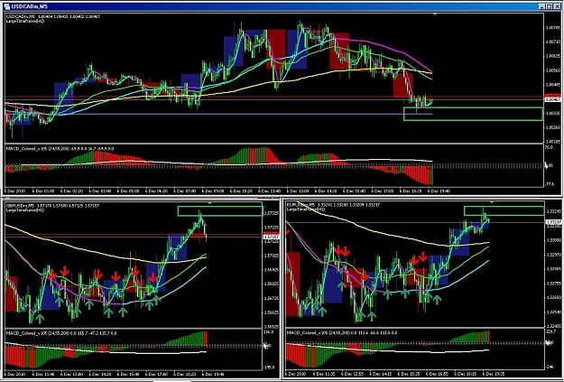Click the "6 Dec 13:00" time label in USDCAD chart
564x382 pixels.
(298, 191)
